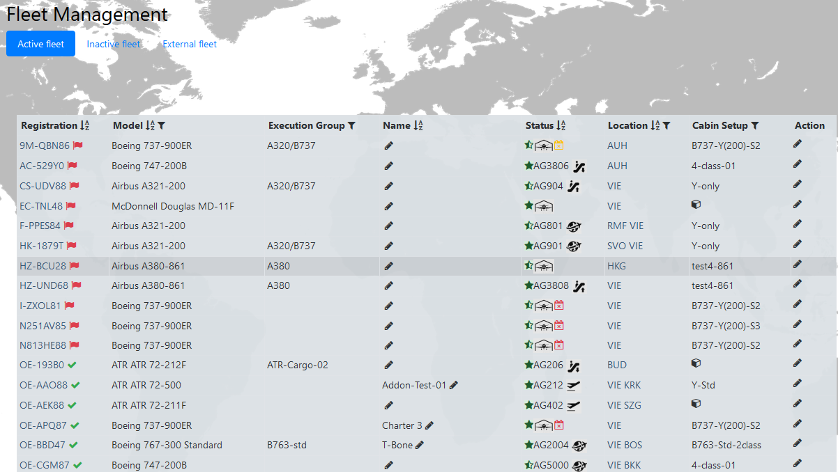Edit the Charter 3 name pencil

[x=429, y=425]
